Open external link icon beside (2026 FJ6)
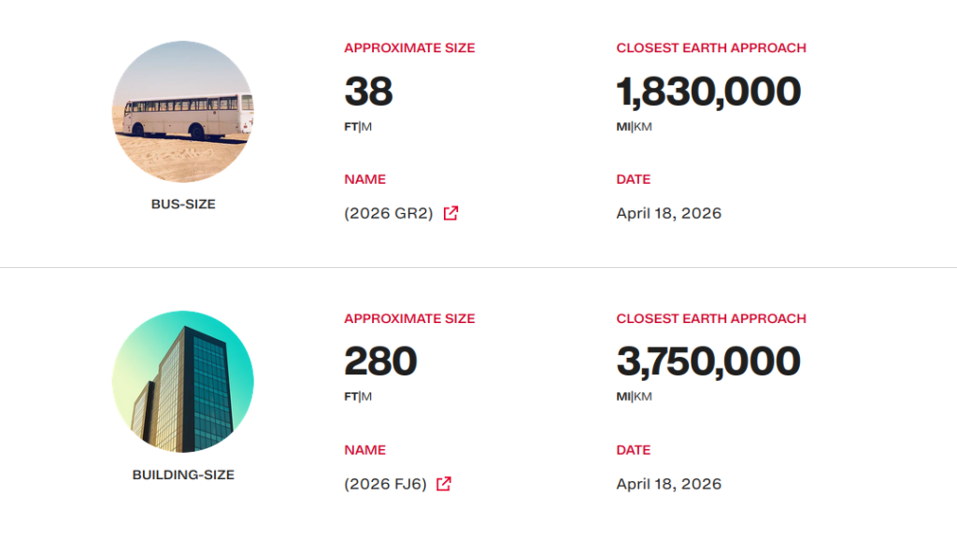 pos(444,484)
